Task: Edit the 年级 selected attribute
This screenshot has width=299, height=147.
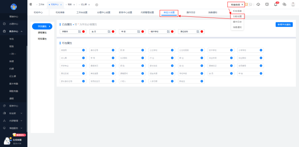Action: click(139, 32)
